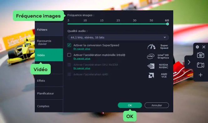Screen dimensions: 208x123
Task: Click the 50 frame rate label
Action: coord(151,20)
